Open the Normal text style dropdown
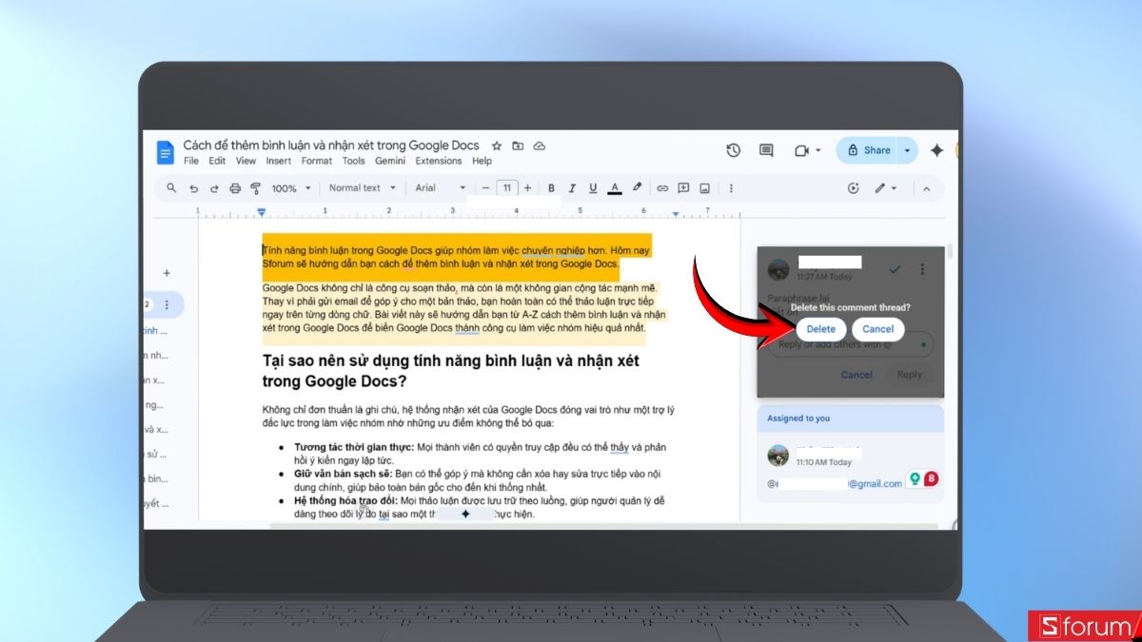Image resolution: width=1142 pixels, height=642 pixels. click(361, 188)
